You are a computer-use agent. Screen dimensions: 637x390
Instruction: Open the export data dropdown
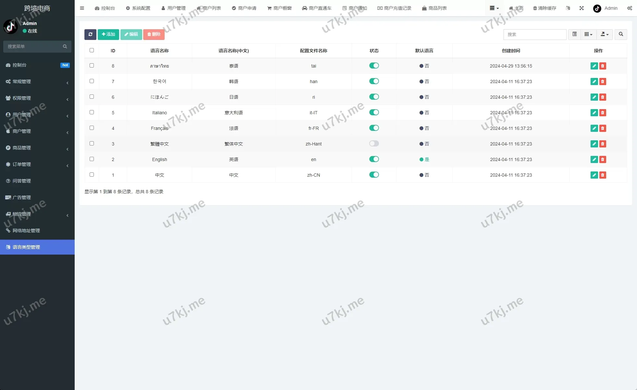coord(604,34)
